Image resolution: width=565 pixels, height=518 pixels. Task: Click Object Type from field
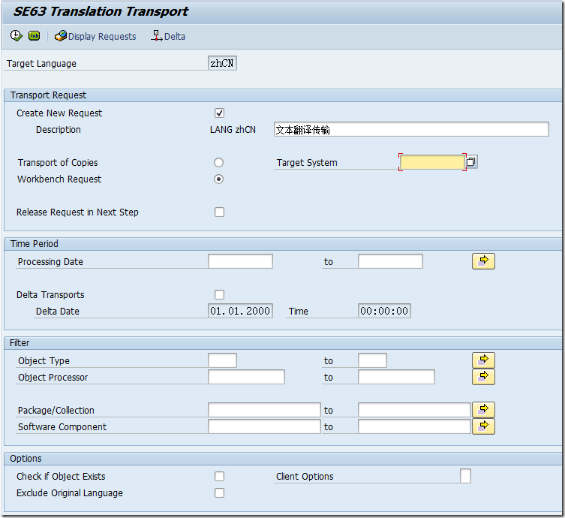222,360
